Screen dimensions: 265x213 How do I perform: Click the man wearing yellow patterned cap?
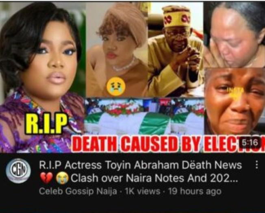[176, 50]
